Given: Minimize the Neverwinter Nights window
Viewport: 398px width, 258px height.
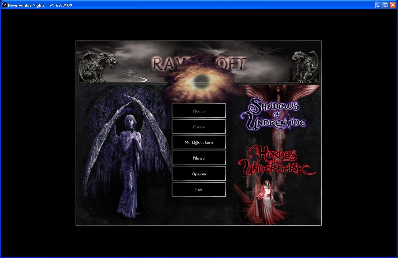Looking at the screenshot, I should [379, 5].
